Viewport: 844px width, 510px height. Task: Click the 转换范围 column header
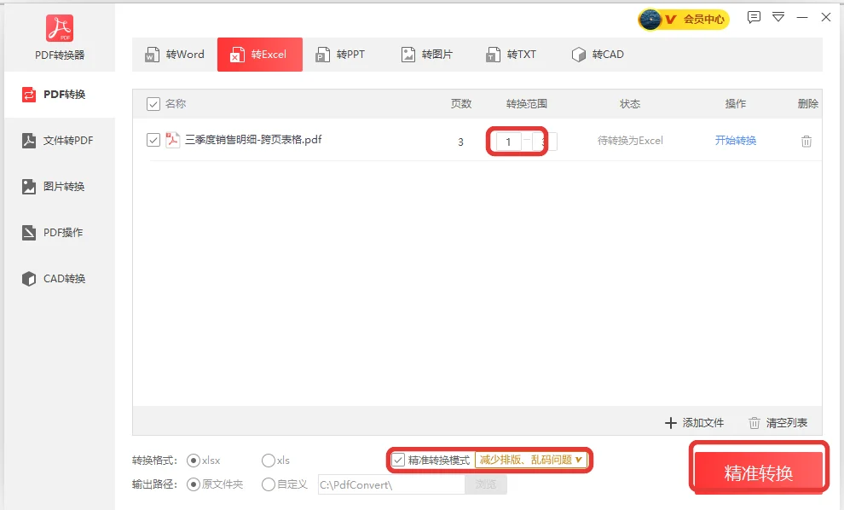(x=526, y=104)
